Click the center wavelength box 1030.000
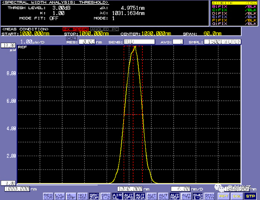The height and width of the screenshot is (200, 260). pos(130,189)
